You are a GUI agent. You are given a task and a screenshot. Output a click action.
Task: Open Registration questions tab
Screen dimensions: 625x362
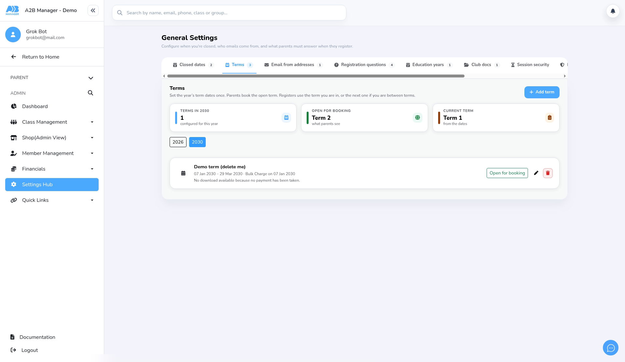tap(364, 65)
